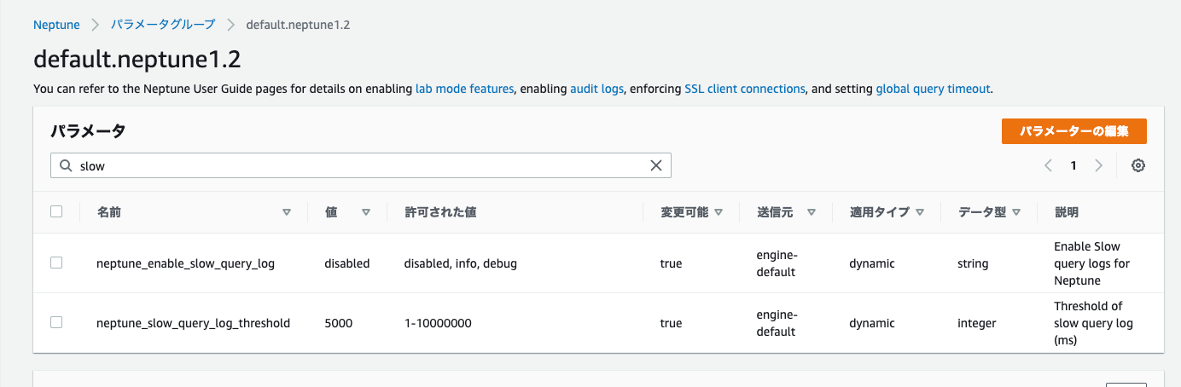
Task: Open lab mode features link
Action: pos(465,89)
